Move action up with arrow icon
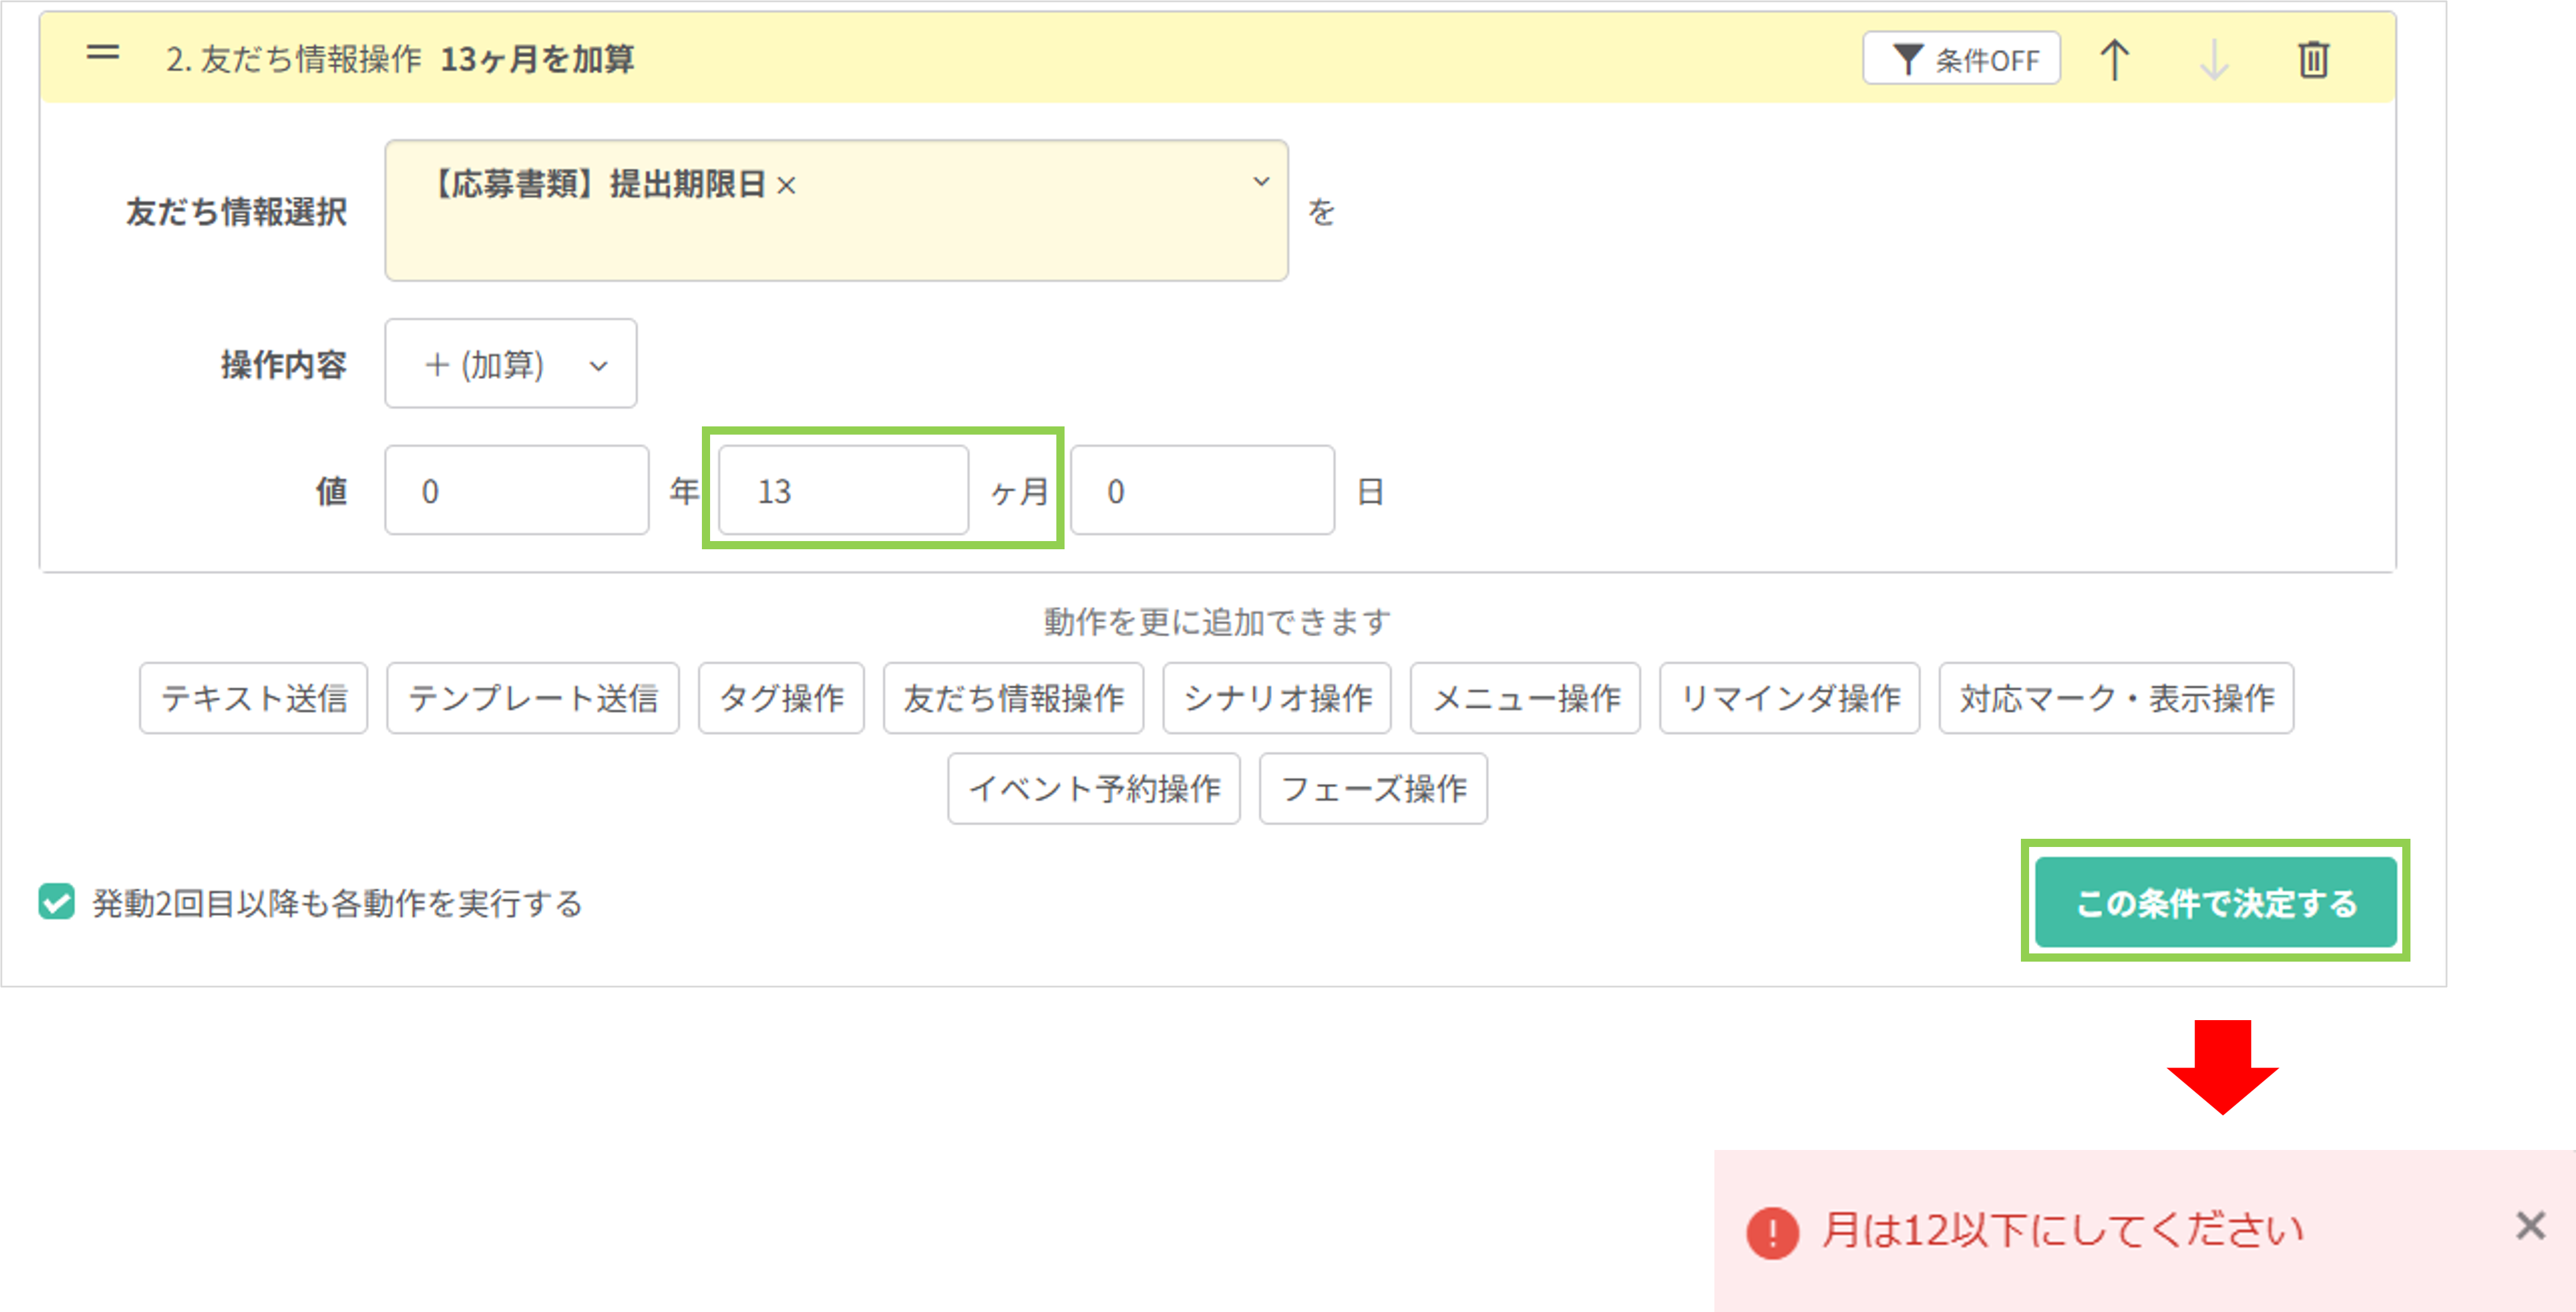 tap(2114, 60)
